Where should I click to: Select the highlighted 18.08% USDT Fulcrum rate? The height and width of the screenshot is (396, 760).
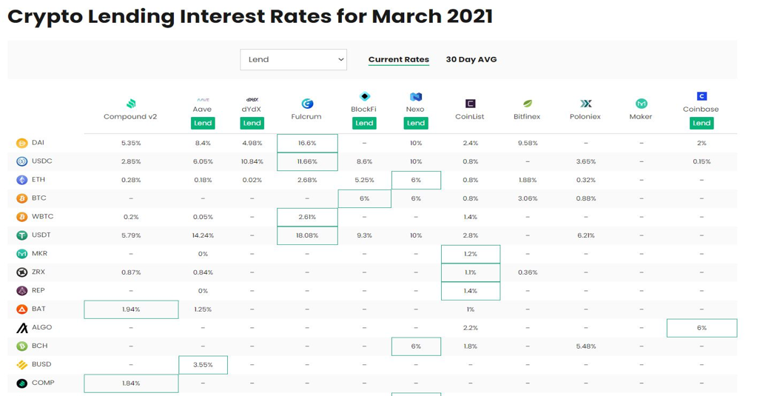[x=307, y=235]
